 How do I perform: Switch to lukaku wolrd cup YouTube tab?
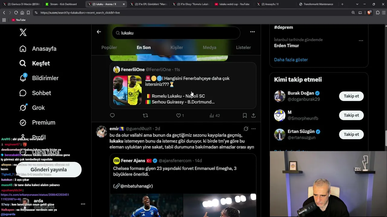pyautogui.click(x=233, y=4)
